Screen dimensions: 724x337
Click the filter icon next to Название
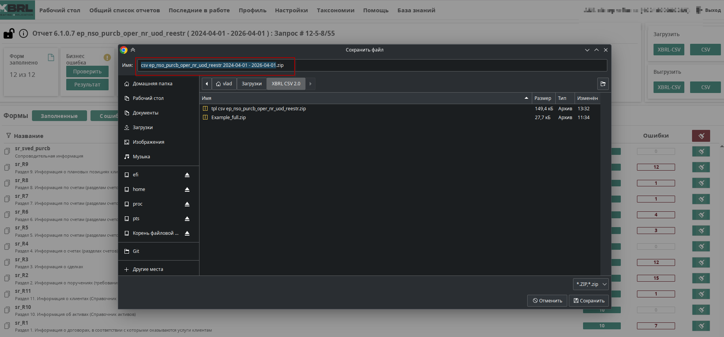click(x=8, y=136)
